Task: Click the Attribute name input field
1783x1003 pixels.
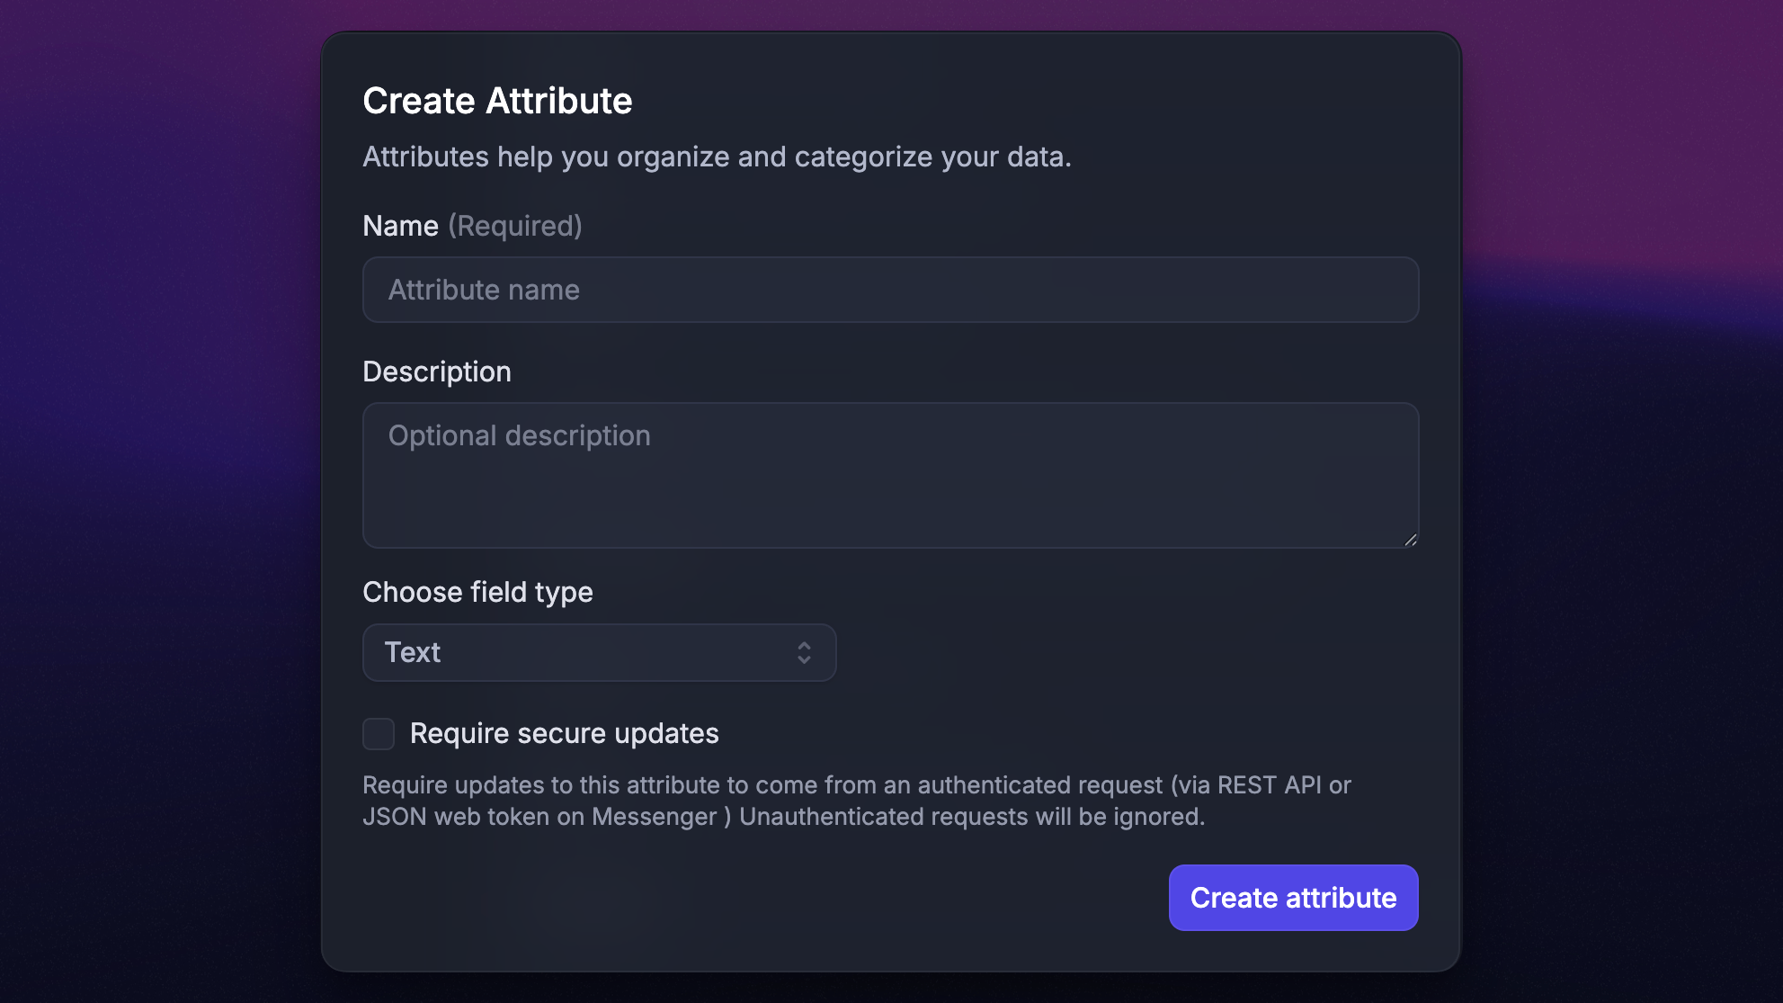Action: [x=890, y=290]
